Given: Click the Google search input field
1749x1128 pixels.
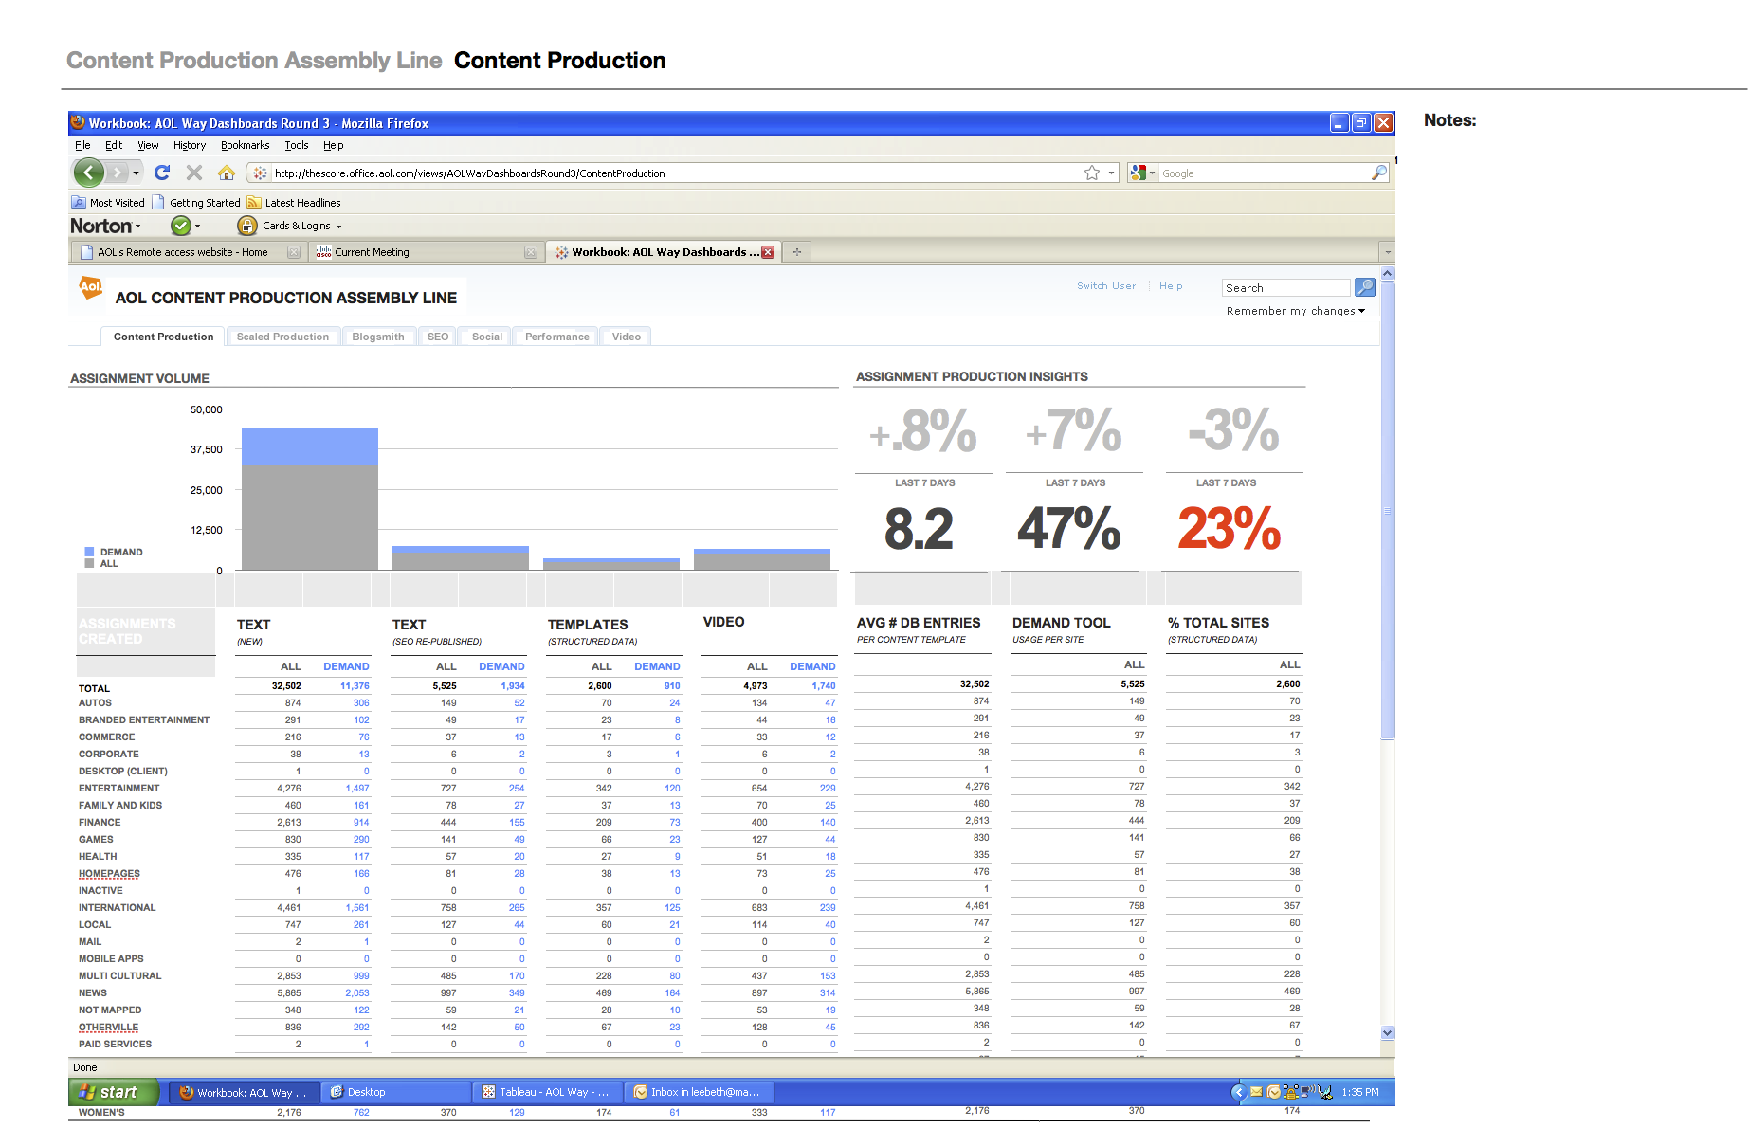Looking at the screenshot, I should (x=1264, y=173).
